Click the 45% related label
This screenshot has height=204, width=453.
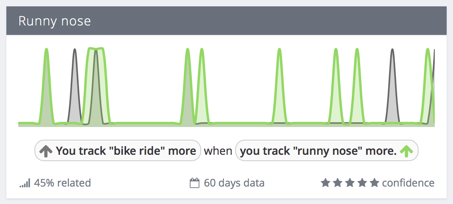[62, 183]
